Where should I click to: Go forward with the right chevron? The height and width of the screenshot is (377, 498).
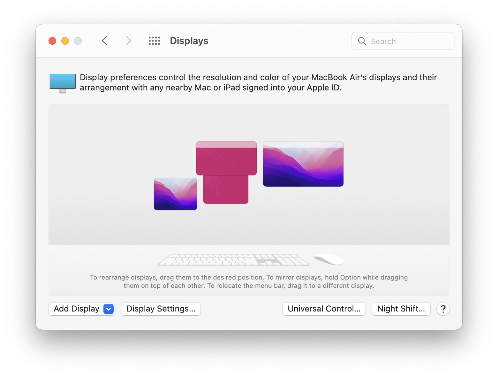tap(128, 41)
